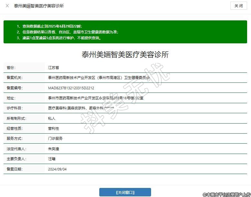Click the large clinic name heading
The image size is (251, 197).
[x=125, y=54]
